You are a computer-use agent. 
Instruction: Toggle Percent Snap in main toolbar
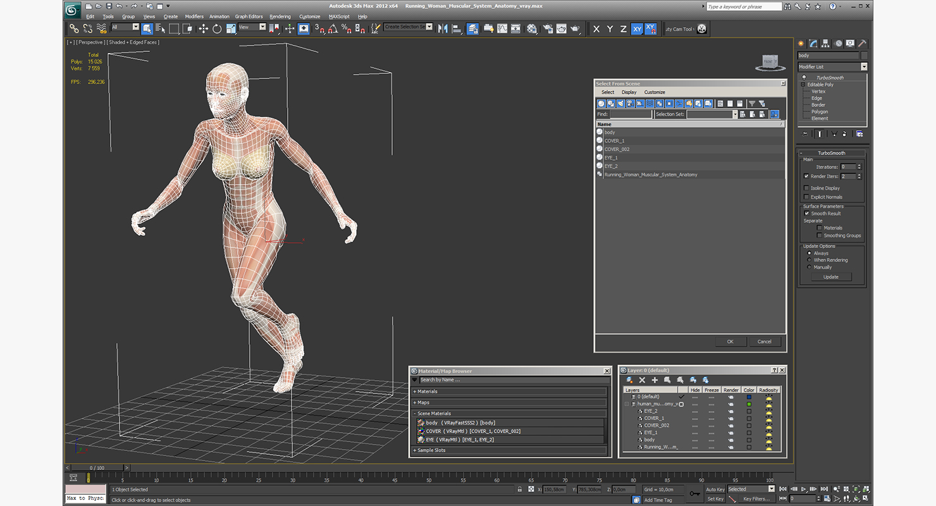click(x=347, y=28)
